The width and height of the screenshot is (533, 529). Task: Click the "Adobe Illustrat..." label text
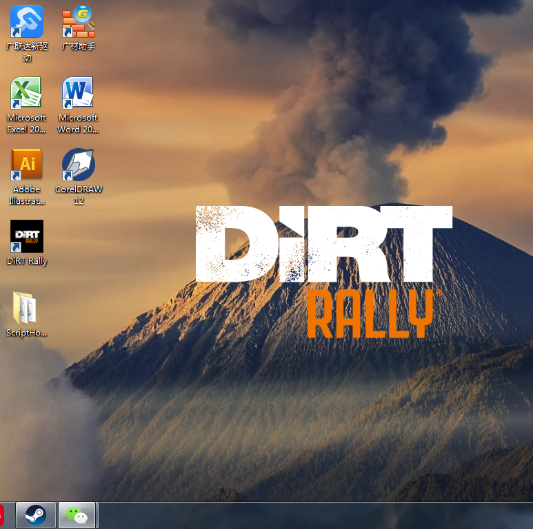click(x=26, y=195)
